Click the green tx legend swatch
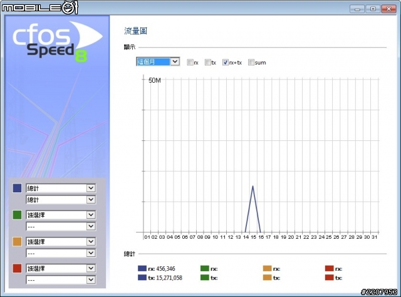Viewport: 401px width, 297px height. coord(205,278)
